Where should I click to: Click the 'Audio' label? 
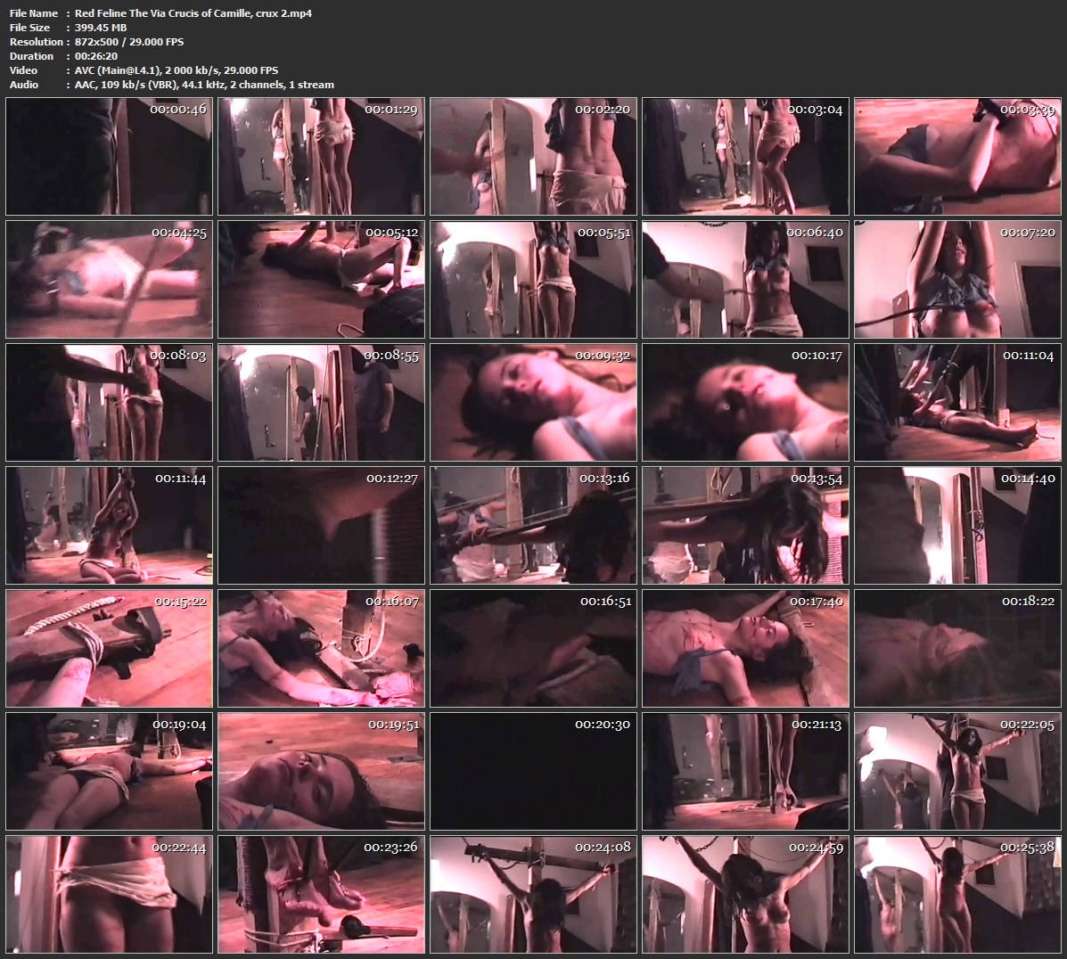coord(24,85)
